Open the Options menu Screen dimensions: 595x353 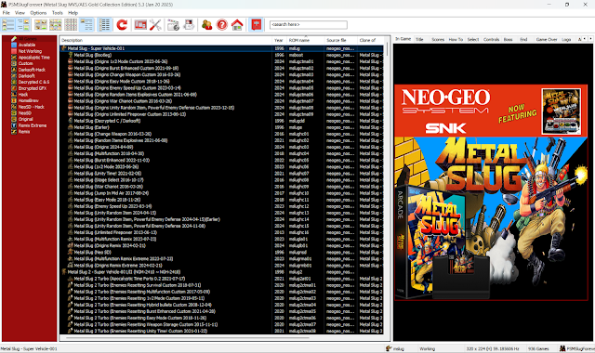pos(38,12)
